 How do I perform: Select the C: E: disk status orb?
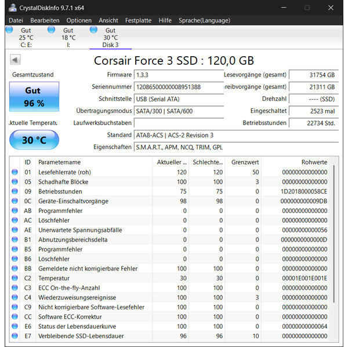(x=9, y=30)
